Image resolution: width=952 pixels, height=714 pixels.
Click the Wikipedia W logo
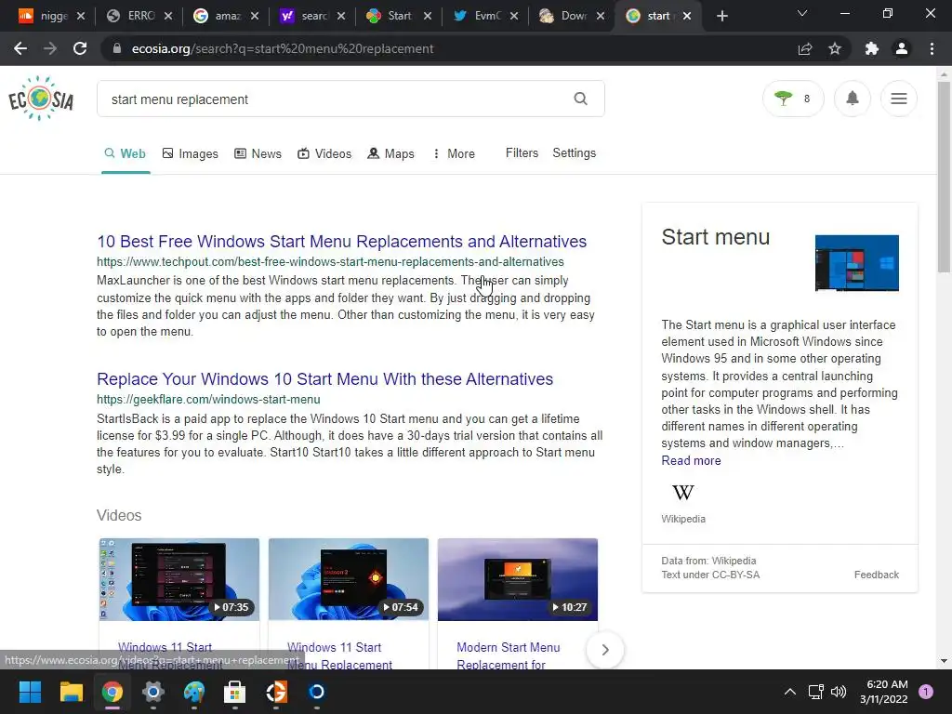tap(683, 493)
